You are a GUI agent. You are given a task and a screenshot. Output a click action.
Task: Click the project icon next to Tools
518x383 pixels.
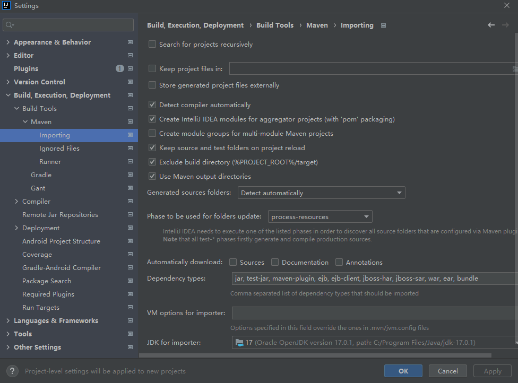click(130, 334)
